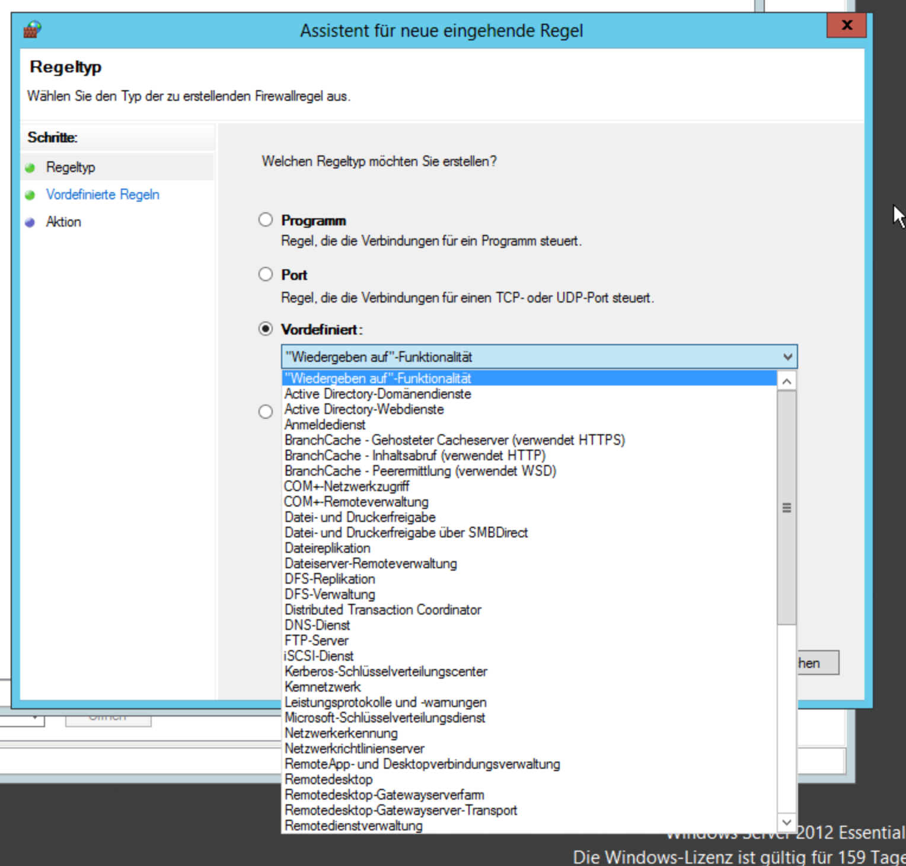906x866 pixels.
Task: Choose Datei- und Druckerfreigabe from the list
Action: (x=360, y=517)
